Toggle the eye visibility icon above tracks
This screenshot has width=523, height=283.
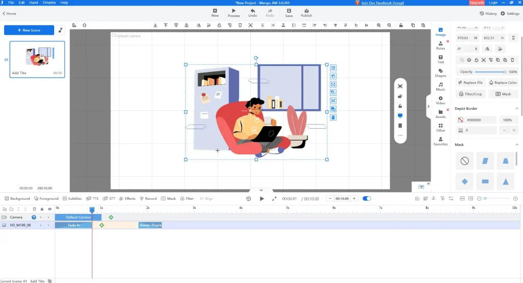pyautogui.click(x=50, y=209)
